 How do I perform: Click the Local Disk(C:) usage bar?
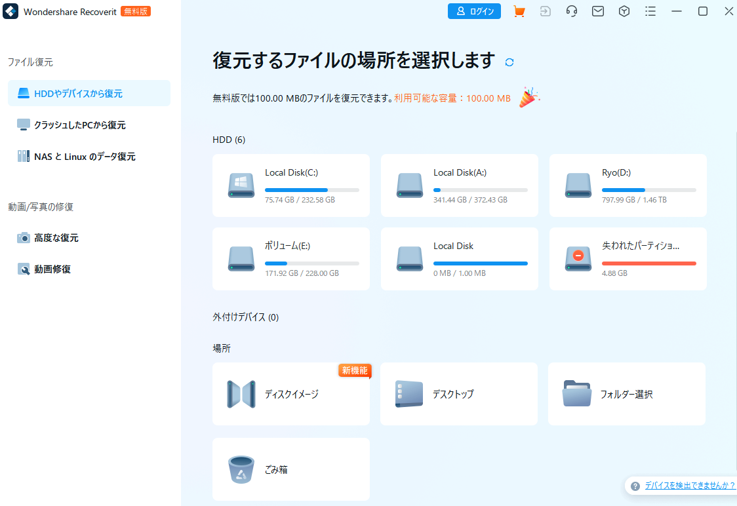tap(311, 189)
